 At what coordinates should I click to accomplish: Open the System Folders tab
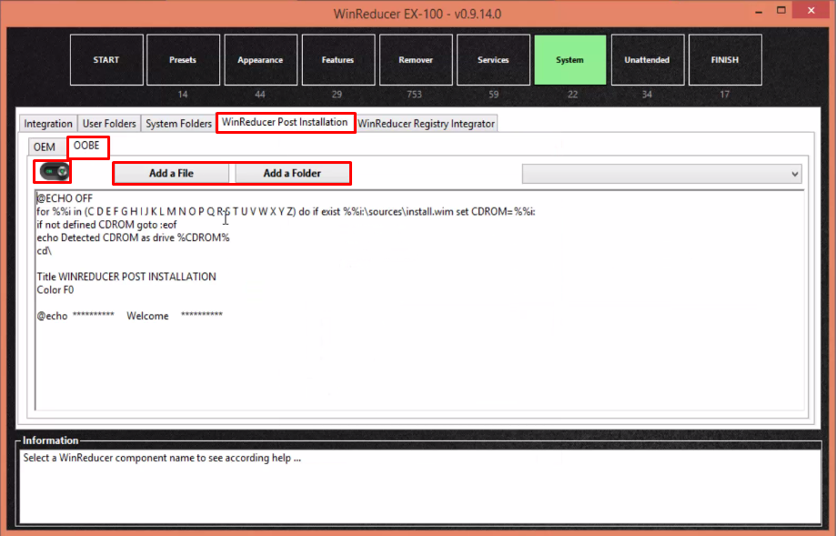pos(178,124)
